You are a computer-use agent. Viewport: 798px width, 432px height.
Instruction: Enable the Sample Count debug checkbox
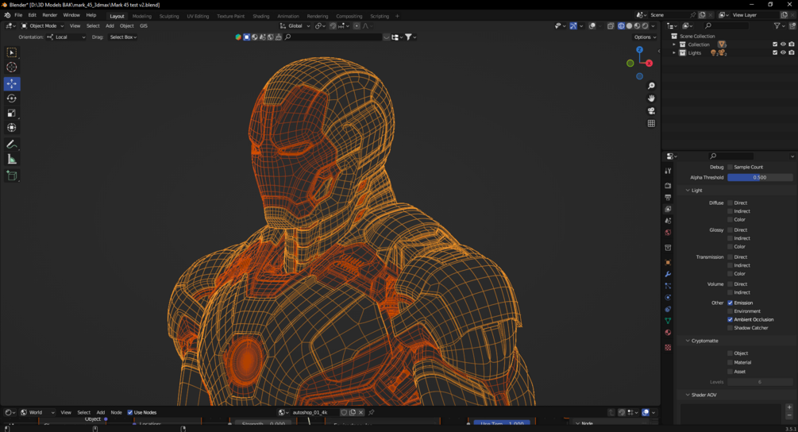coord(730,167)
